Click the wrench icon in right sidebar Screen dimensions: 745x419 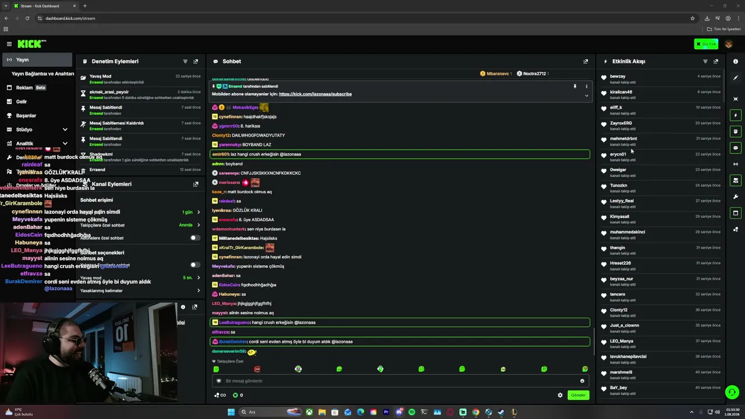coord(736,197)
